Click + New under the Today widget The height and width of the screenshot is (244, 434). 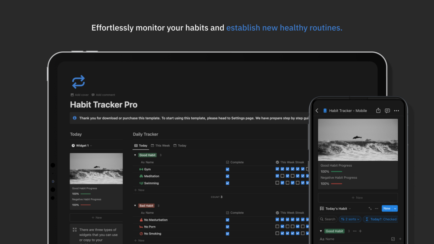pyautogui.click(x=96, y=218)
